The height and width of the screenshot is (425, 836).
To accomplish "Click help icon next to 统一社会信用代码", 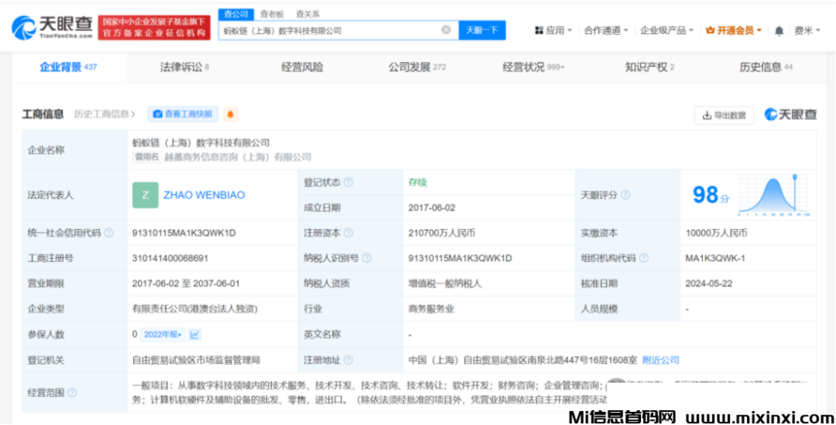I will (x=109, y=233).
